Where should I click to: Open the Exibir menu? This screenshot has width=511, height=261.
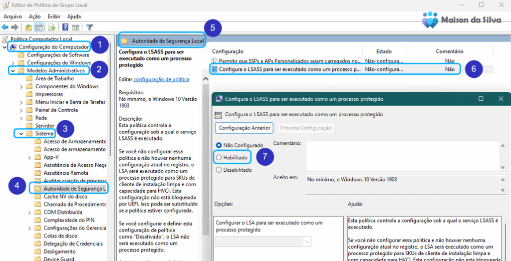[x=54, y=16]
